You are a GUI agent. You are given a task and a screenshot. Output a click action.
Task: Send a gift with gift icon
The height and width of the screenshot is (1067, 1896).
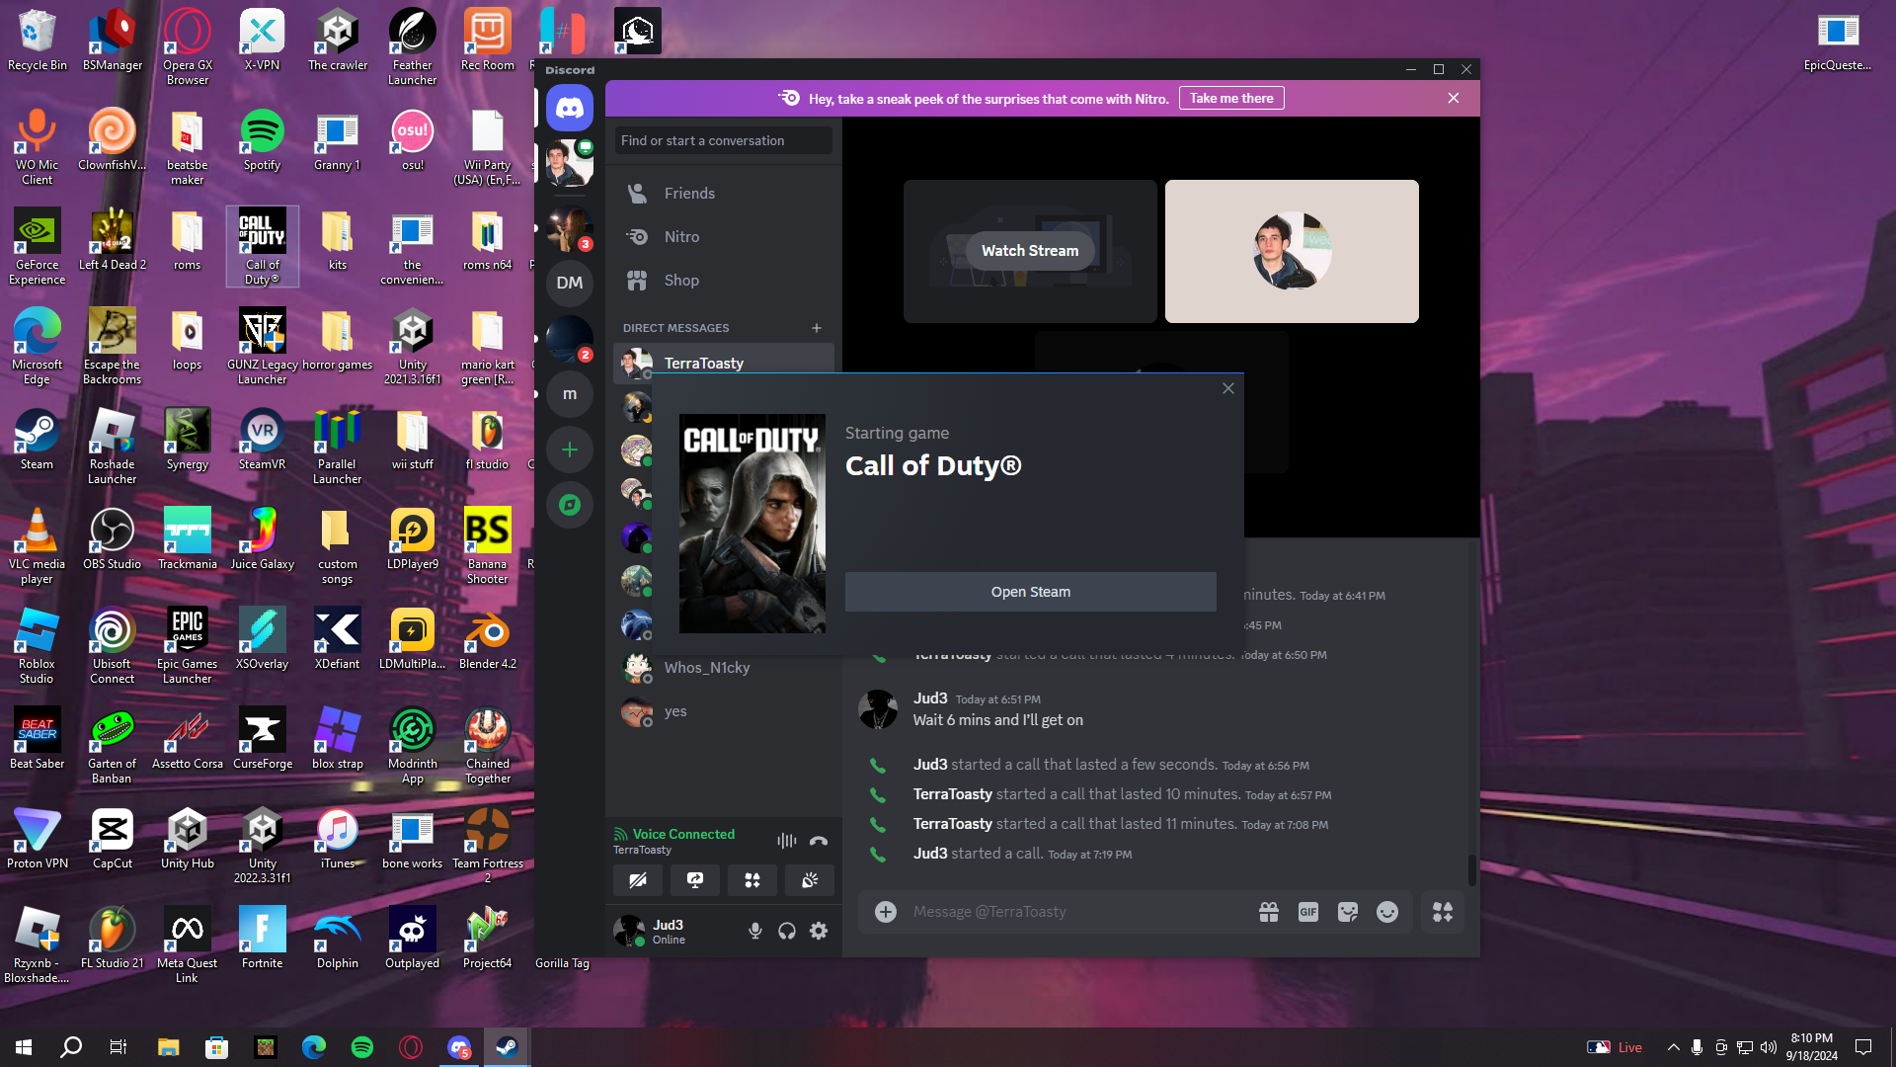coord(1269,912)
